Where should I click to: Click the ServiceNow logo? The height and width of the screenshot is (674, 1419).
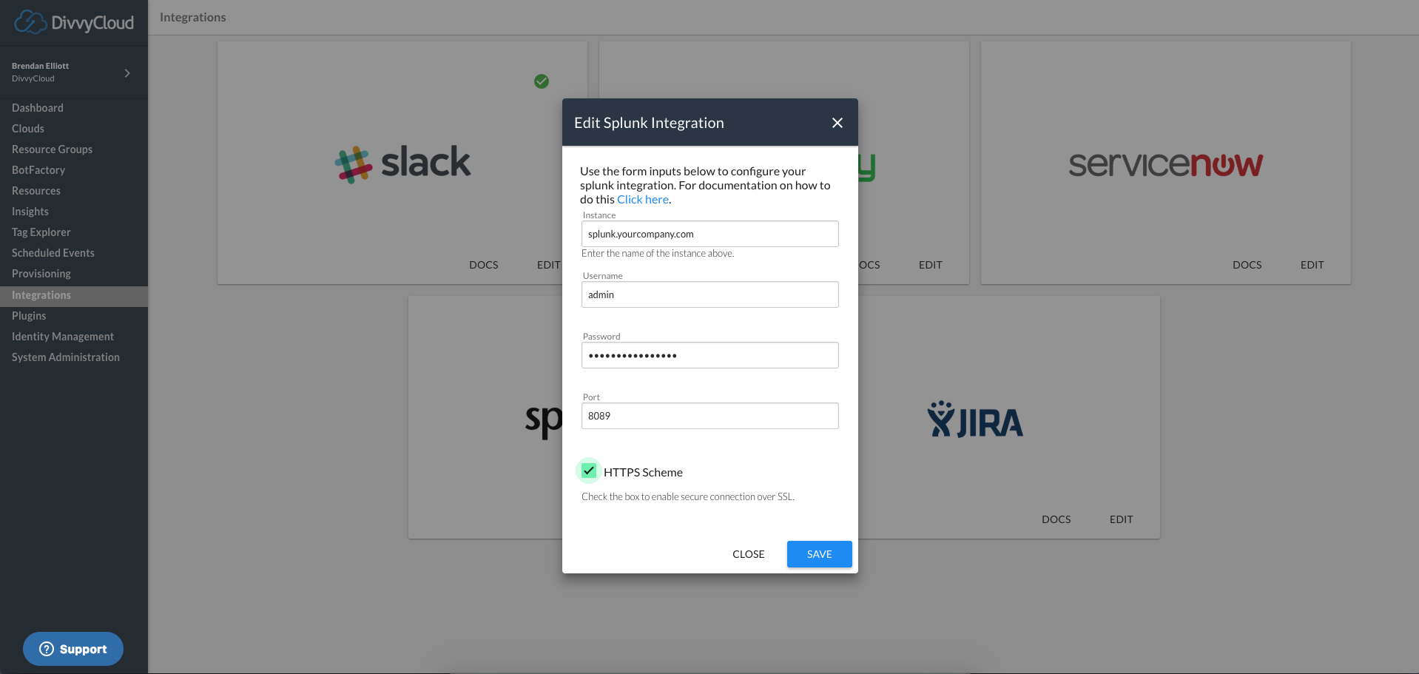1166,165
